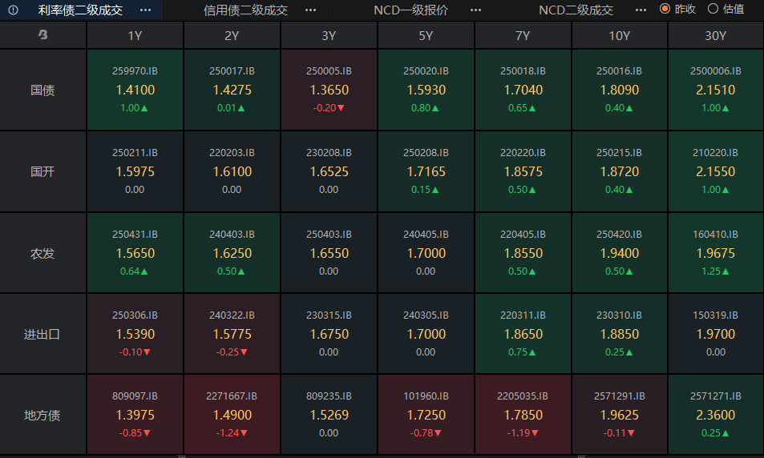764x458 pixels.
Task: Open bond 250208.IB cell at 1.7165
Action: tap(426, 172)
